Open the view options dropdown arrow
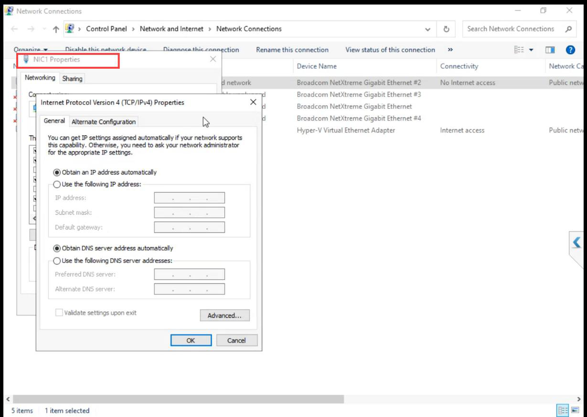 [532, 50]
